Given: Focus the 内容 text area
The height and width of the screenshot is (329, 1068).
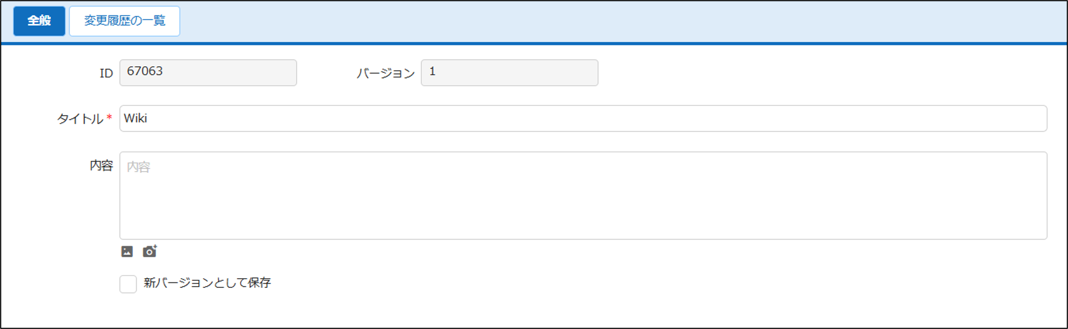Looking at the screenshot, I should (583, 195).
